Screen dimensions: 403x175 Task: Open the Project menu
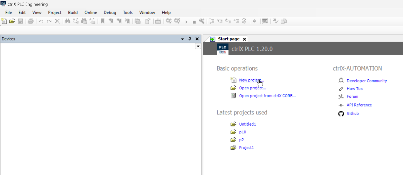pyautogui.click(x=55, y=12)
